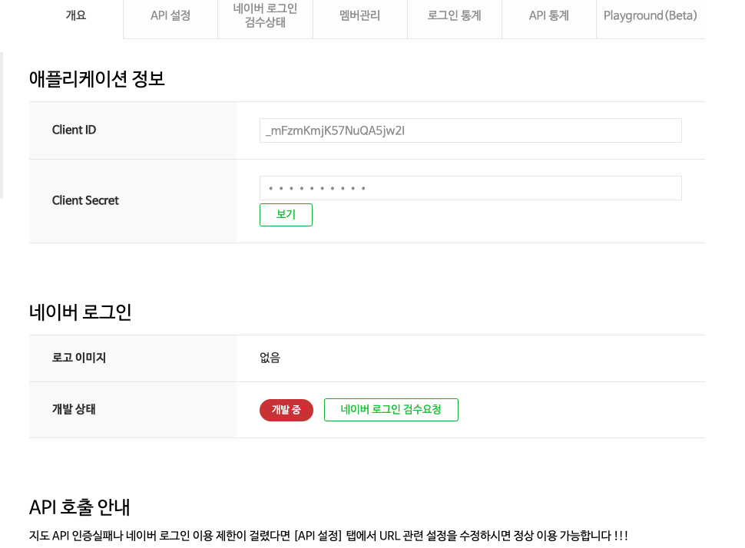The width and height of the screenshot is (745, 548).
Task: Click the 네이버 로그인 검수요청 button
Action: pos(391,410)
